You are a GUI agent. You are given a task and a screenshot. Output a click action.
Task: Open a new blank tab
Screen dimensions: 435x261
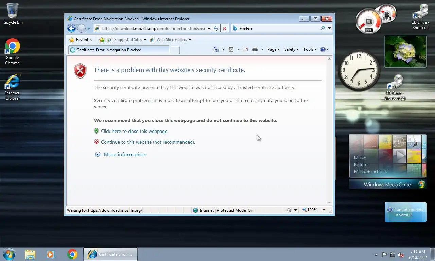tap(174, 50)
